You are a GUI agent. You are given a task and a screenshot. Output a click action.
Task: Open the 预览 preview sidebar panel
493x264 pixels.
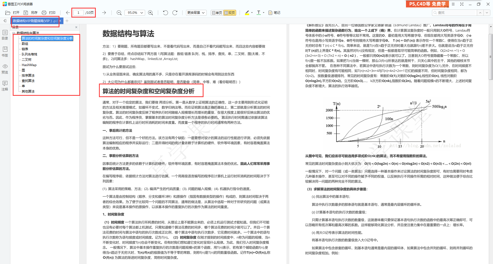click(5, 69)
